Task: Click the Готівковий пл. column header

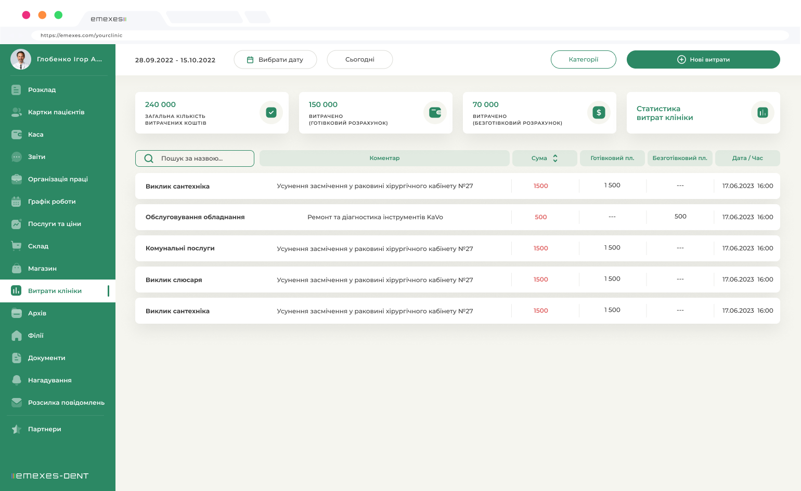Action: tap(612, 158)
